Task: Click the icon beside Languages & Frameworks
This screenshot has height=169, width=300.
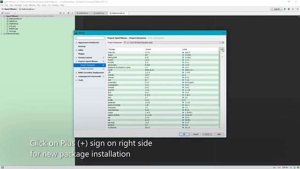Action: click(x=103, y=76)
